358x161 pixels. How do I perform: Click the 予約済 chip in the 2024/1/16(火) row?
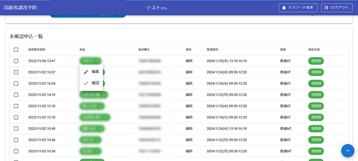(x=316, y=117)
